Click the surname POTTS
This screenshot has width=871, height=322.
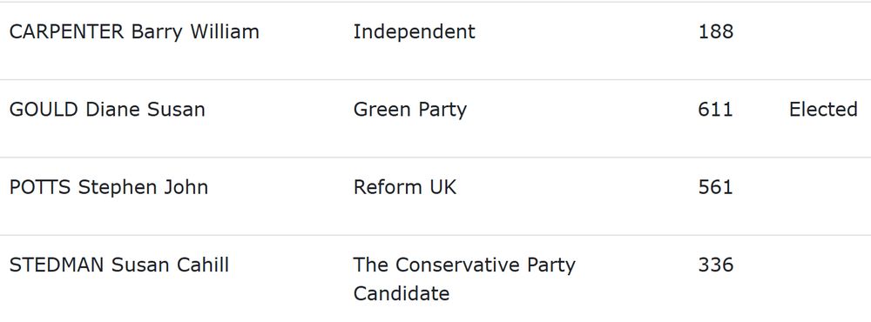[40, 187]
